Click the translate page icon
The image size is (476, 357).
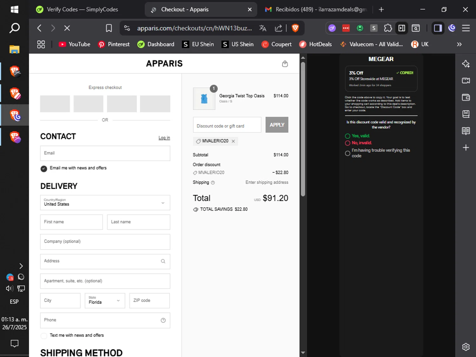coord(262,28)
